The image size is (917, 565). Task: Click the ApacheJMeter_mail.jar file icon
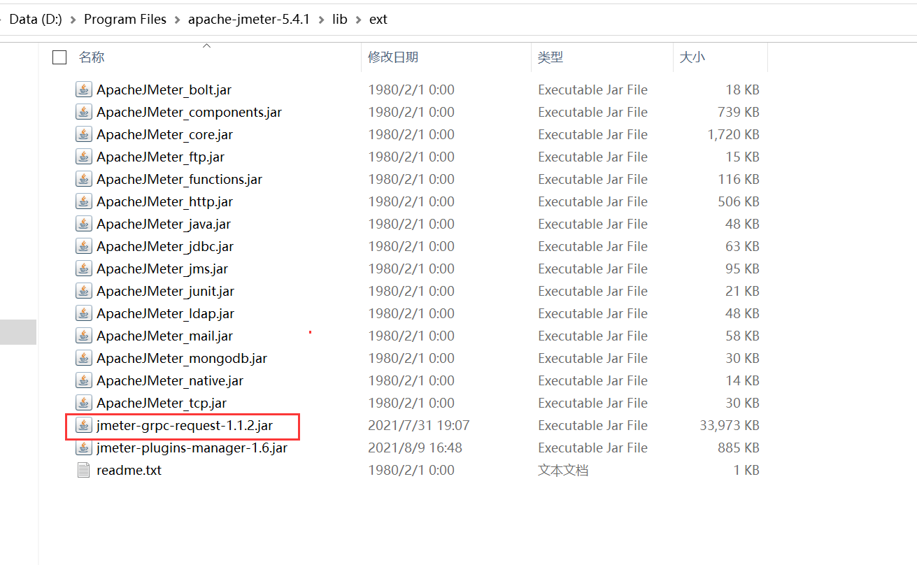[84, 336]
